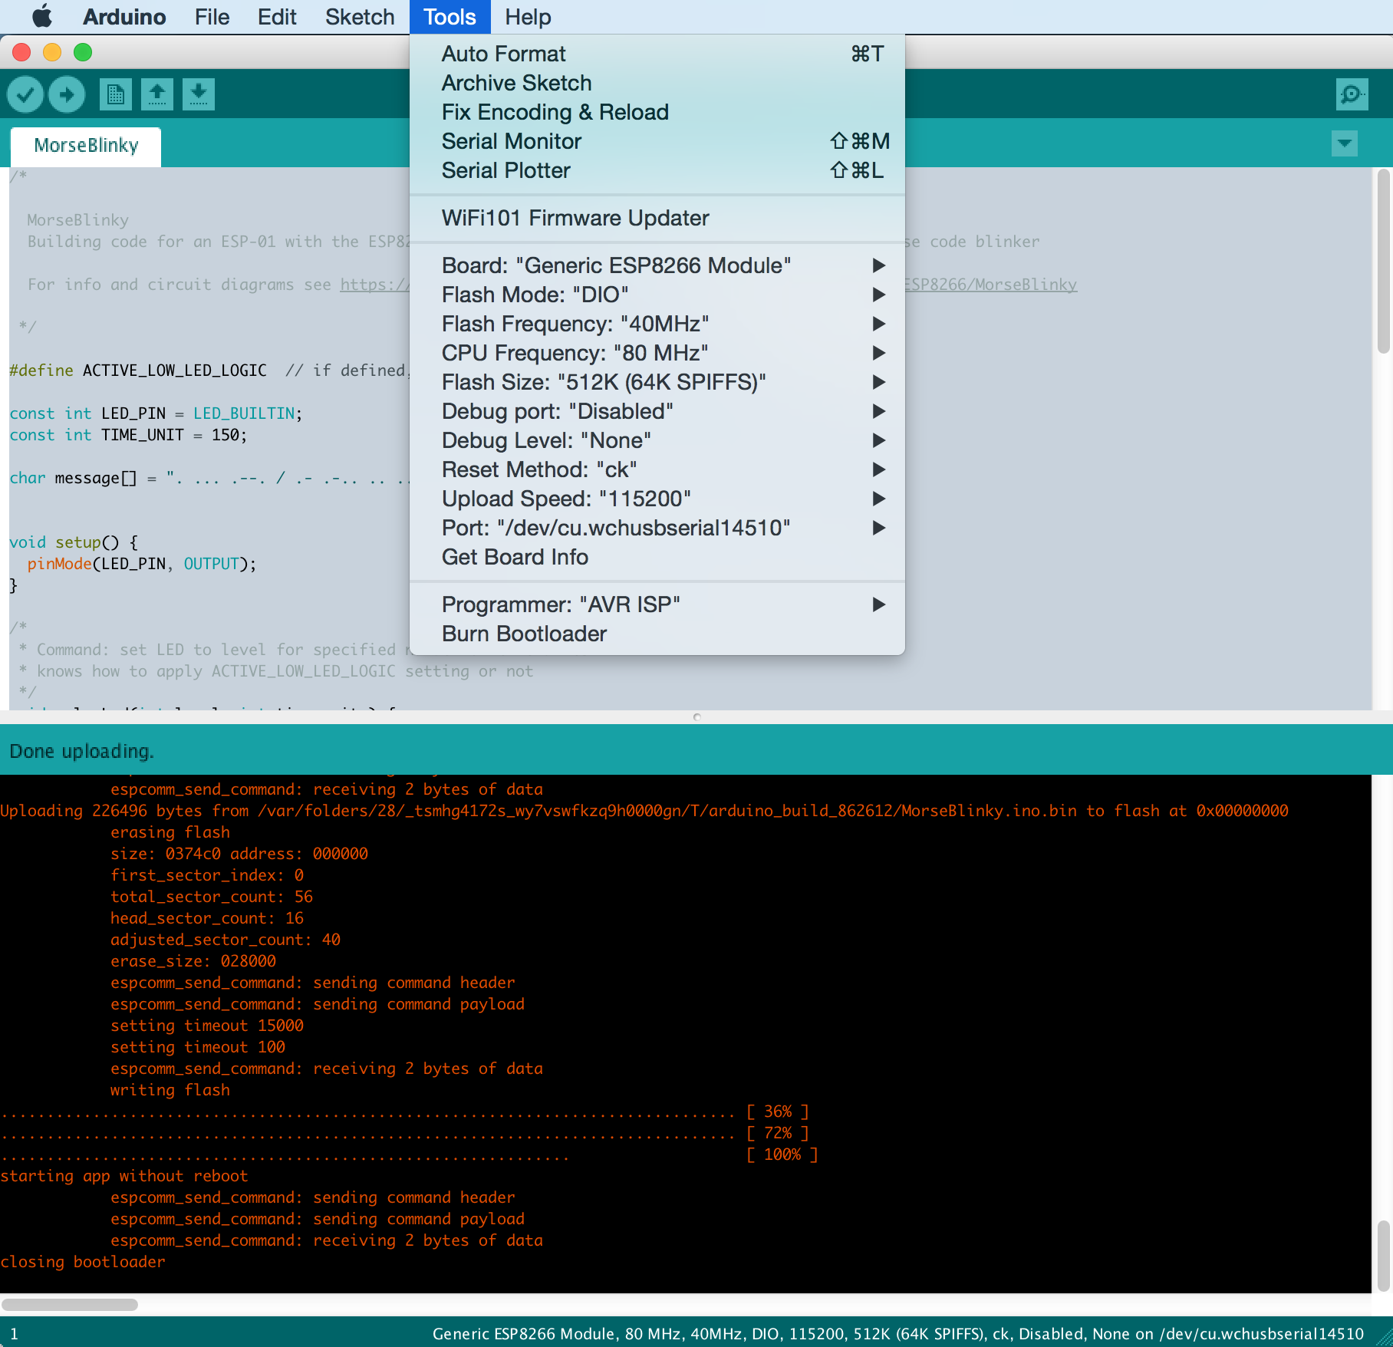Image resolution: width=1393 pixels, height=1347 pixels.
Task: Click the divider handle between editor and console
Action: coord(696,717)
